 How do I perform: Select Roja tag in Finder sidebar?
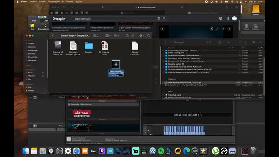(x=30, y=87)
